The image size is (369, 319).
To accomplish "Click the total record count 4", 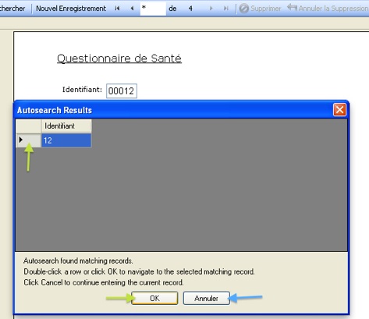I will point(190,9).
